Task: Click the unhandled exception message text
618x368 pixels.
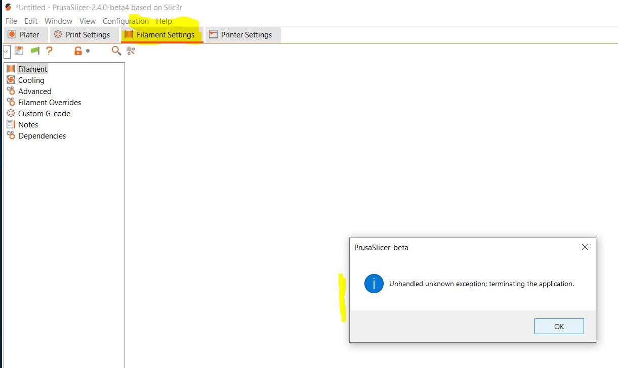Action: point(481,284)
